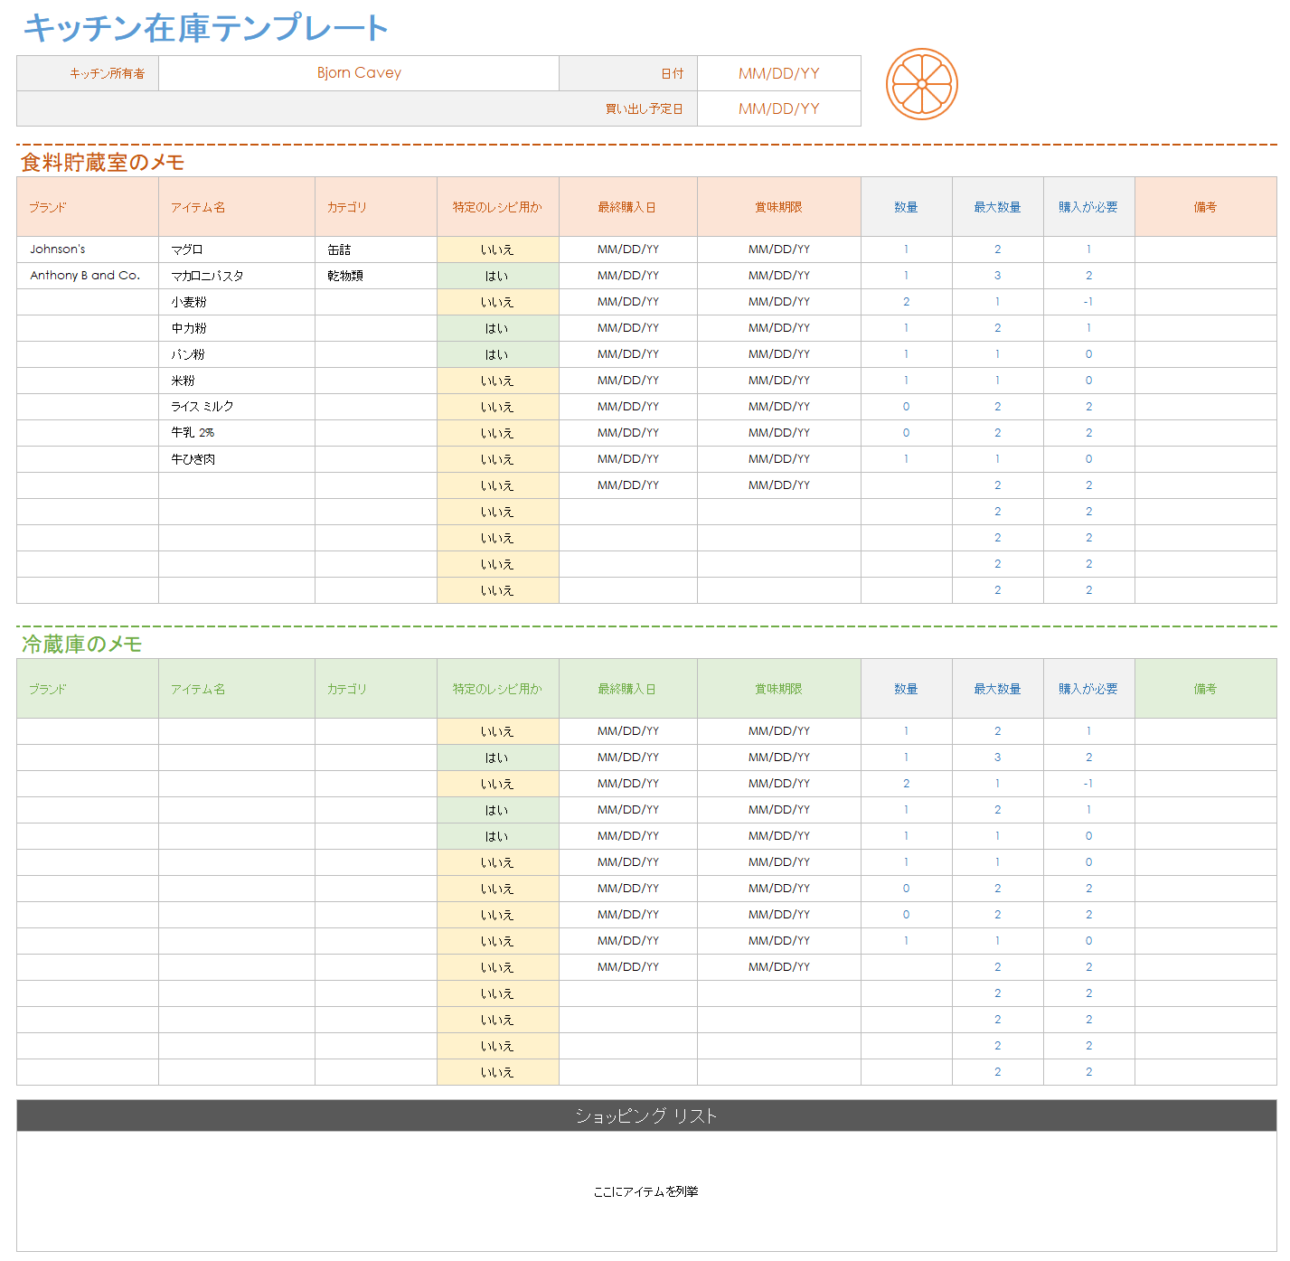Click the 食料貯蔵室のメモ section heading

point(103,163)
